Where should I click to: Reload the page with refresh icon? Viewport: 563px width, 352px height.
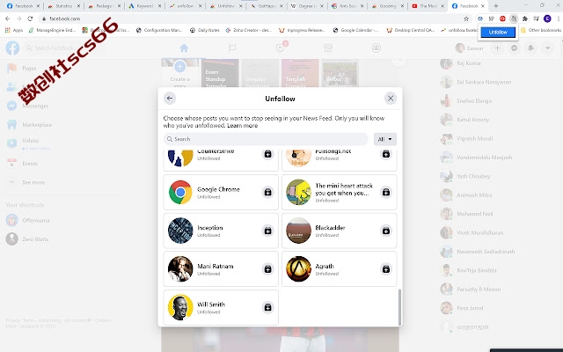(x=30, y=18)
